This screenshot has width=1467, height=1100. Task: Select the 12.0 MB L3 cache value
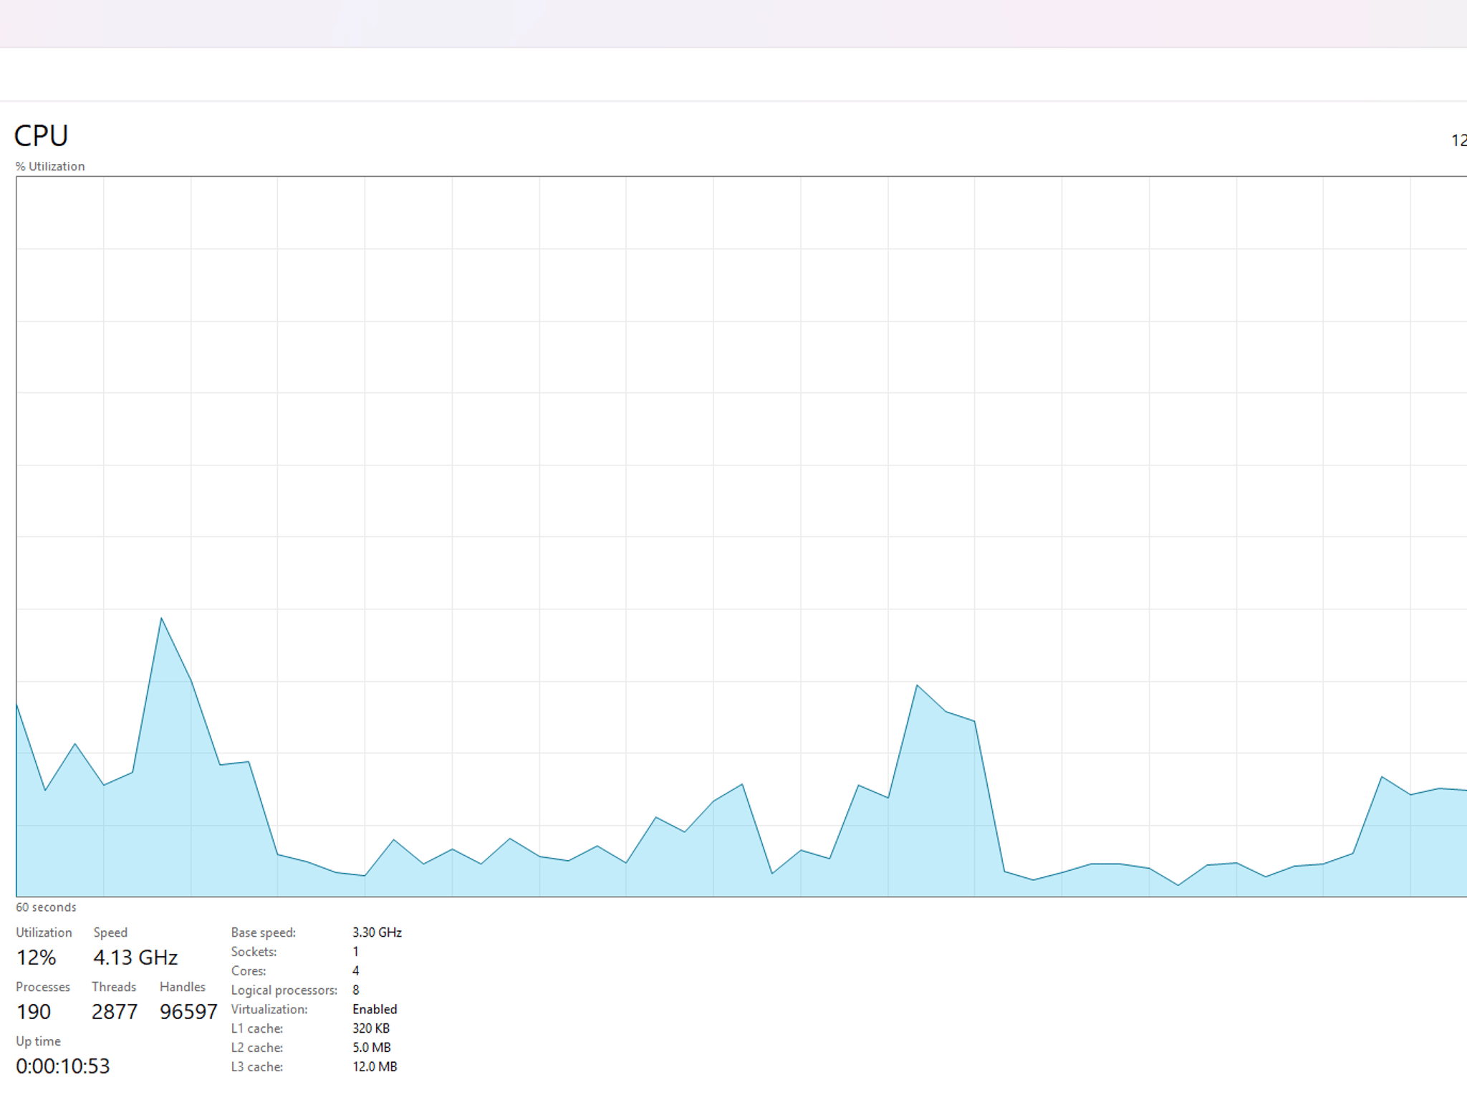375,1067
